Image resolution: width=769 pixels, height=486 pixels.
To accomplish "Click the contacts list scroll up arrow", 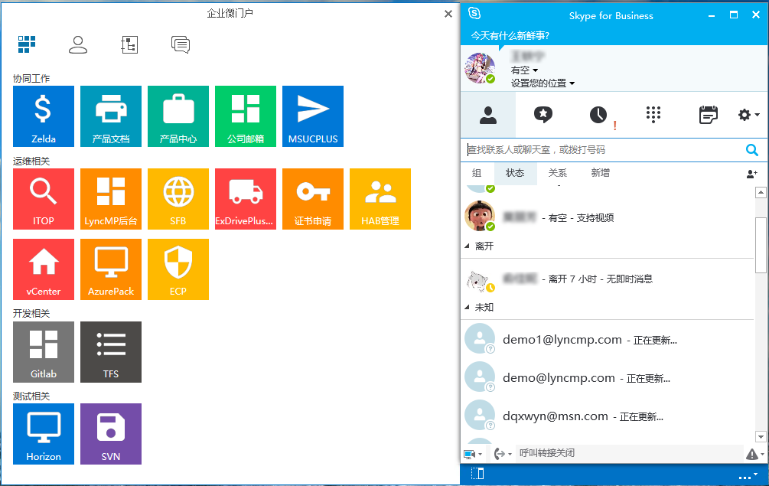I will tap(761, 192).
